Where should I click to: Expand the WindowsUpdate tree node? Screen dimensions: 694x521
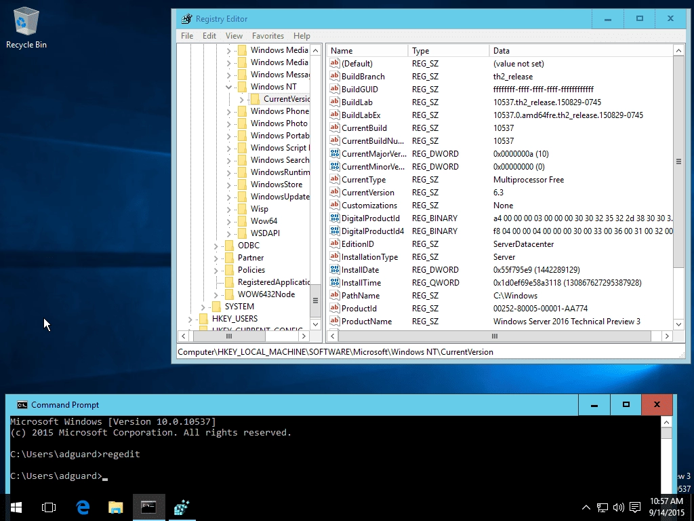(x=229, y=197)
